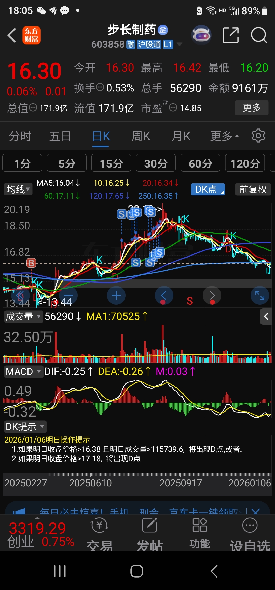Expand stock name dropdown triangle
Viewport: 275px width, 590px height.
[180, 44]
